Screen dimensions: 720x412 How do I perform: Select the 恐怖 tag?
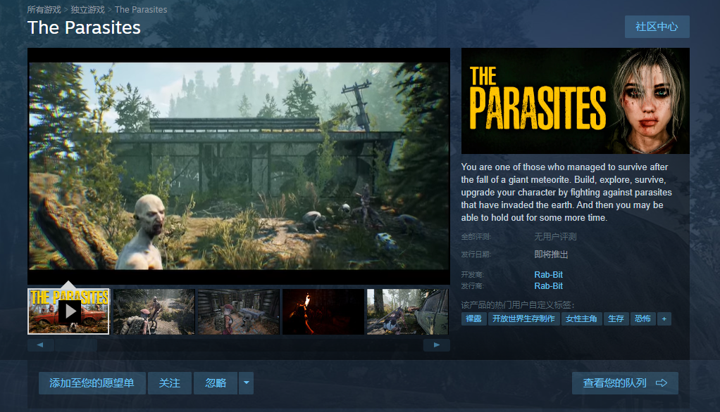pos(642,318)
